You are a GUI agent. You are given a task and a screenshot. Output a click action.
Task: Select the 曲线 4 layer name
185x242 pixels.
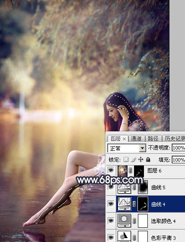click(x=158, y=204)
